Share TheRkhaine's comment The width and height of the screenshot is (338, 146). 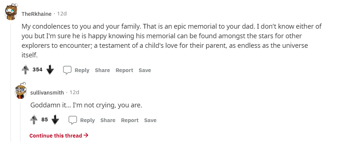pos(102,70)
